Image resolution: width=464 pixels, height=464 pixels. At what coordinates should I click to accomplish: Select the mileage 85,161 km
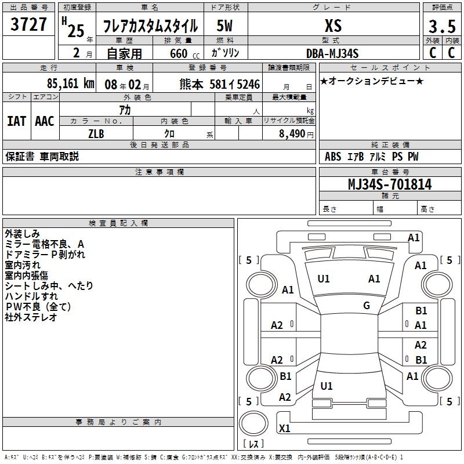pyautogui.click(x=70, y=84)
